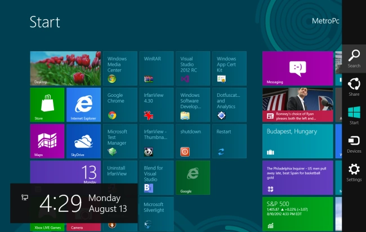Open Windows App Cert Kit tile
This screenshot has height=232, width=366.
[x=229, y=68]
